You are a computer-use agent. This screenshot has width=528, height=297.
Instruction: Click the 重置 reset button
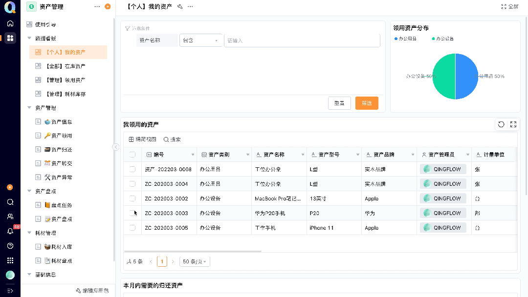(x=339, y=103)
